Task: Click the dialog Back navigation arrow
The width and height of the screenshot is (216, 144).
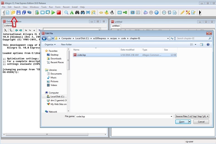Action: point(44,38)
